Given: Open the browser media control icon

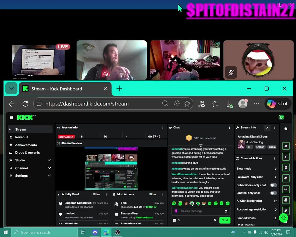Looking at the screenshot, I should point(201,104).
